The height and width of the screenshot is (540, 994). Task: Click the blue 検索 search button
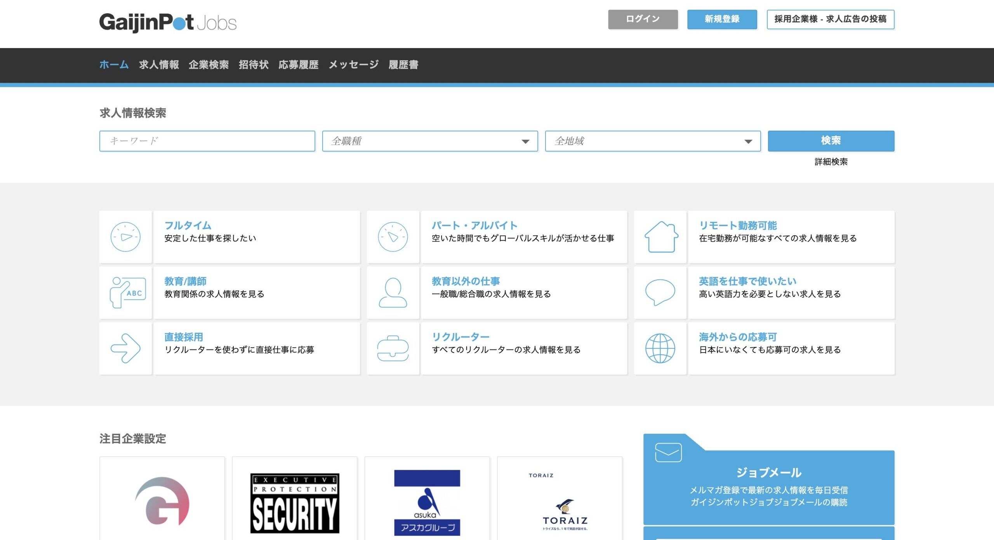pos(831,141)
